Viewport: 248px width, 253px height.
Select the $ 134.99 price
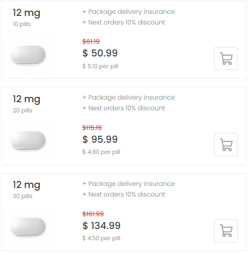101,226
